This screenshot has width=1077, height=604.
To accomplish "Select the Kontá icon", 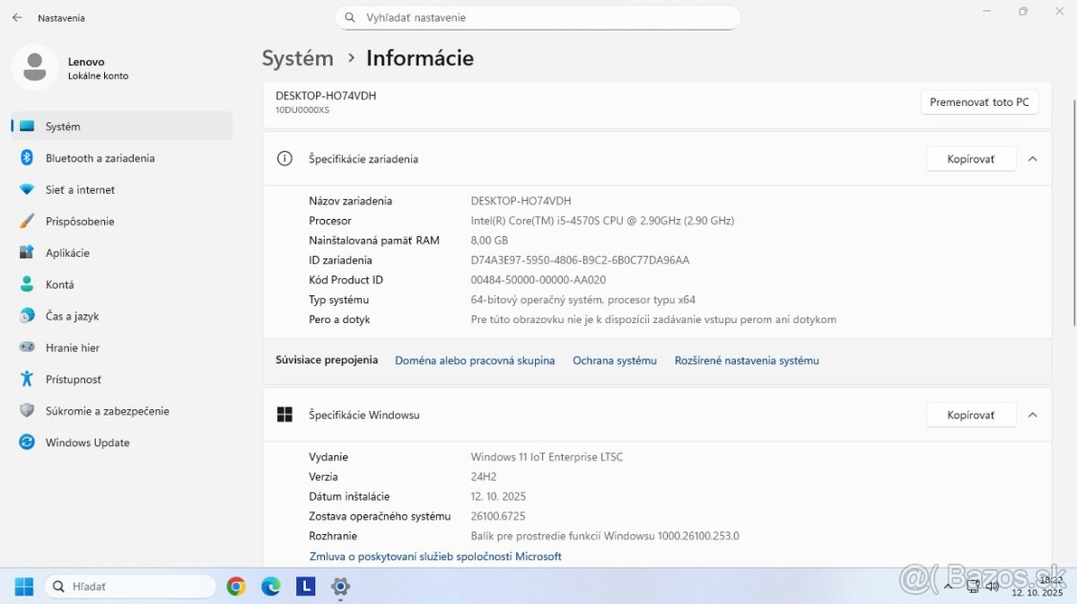I will tap(26, 284).
